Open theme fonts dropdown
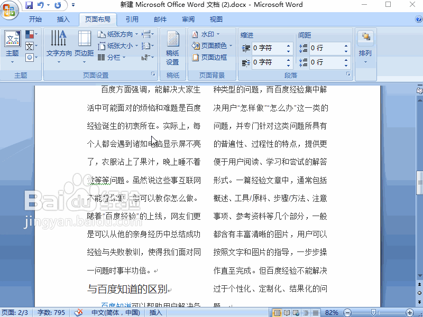 (x=32, y=46)
